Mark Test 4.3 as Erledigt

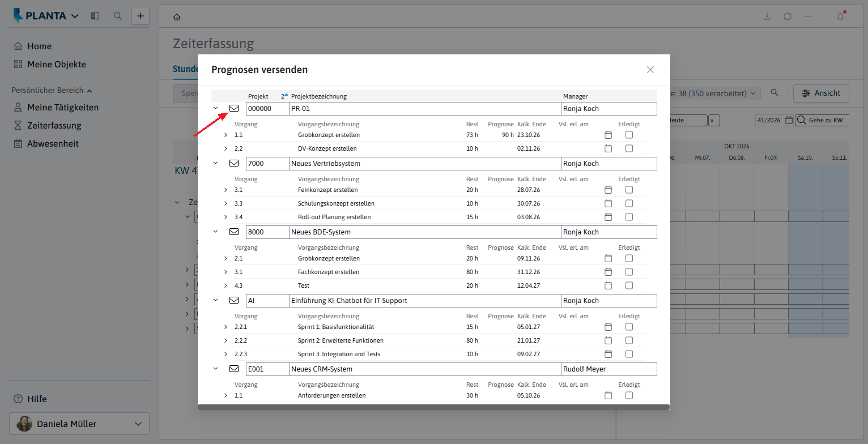click(x=629, y=285)
